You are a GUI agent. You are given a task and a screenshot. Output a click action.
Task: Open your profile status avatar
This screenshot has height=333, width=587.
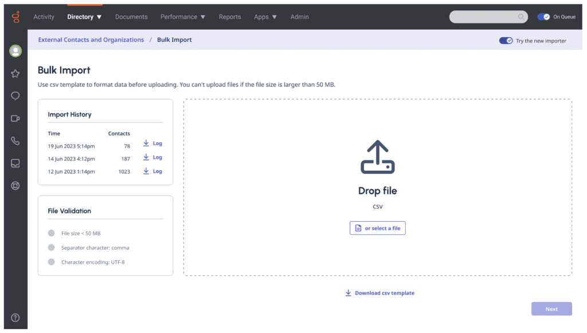(x=15, y=50)
